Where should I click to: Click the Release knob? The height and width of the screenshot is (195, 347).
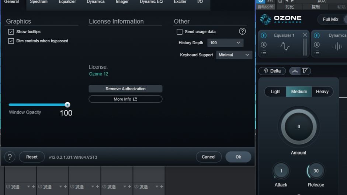click(x=316, y=171)
